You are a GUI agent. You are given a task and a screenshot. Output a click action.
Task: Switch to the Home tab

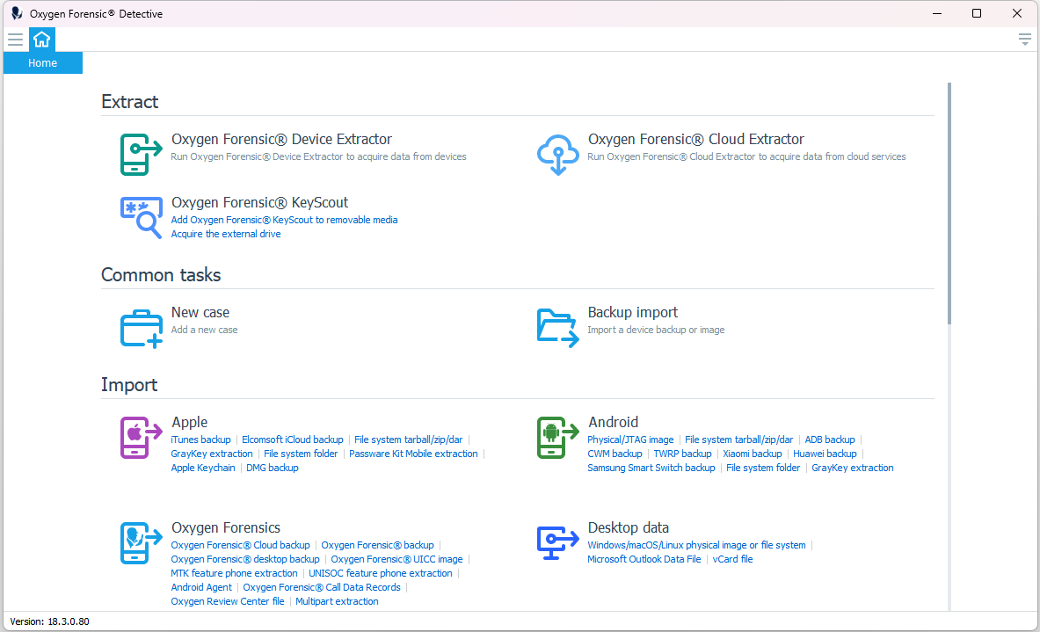[42, 63]
